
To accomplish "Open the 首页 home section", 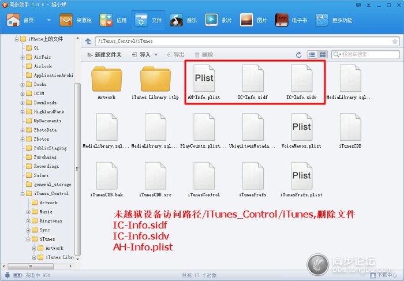I will (20, 20).
